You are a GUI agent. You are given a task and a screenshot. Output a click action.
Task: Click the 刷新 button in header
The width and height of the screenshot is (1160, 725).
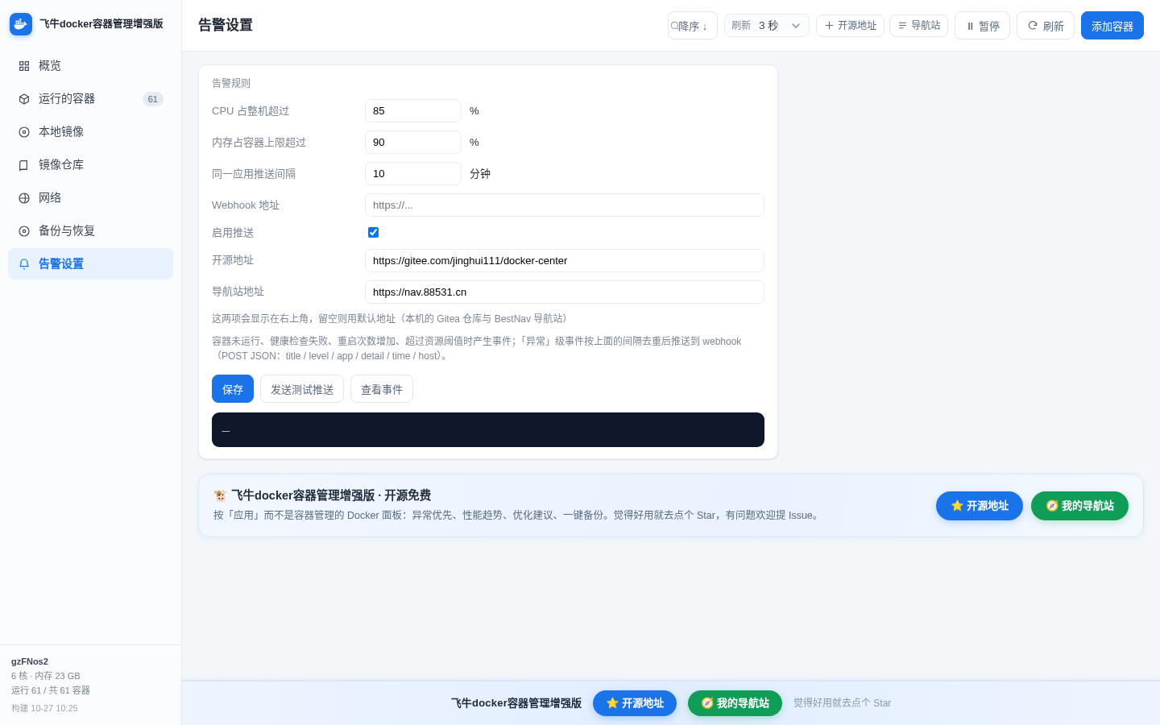click(x=1046, y=26)
